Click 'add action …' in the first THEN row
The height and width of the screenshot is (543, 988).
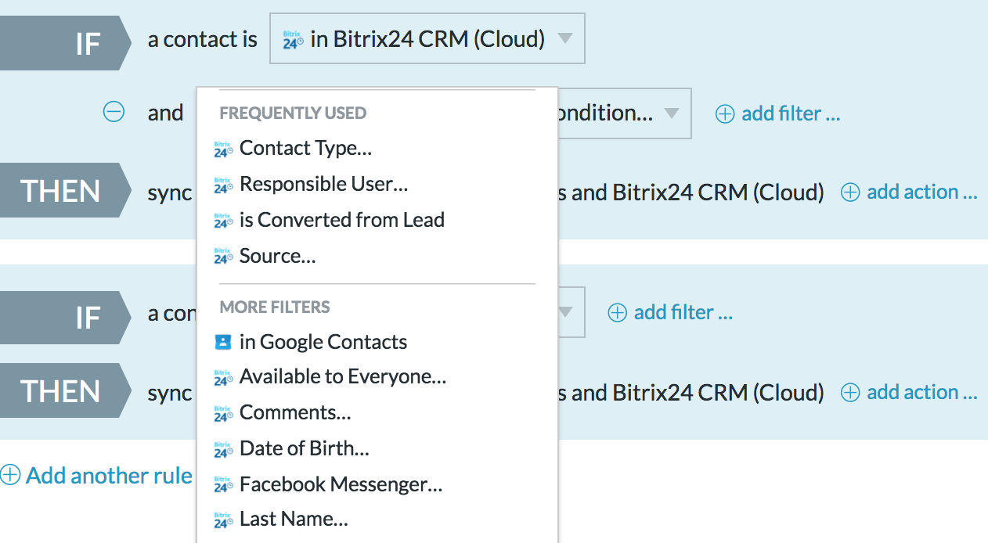pos(909,192)
